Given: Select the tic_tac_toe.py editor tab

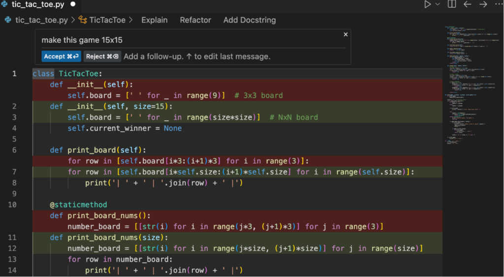Looking at the screenshot, I should 38,4.
